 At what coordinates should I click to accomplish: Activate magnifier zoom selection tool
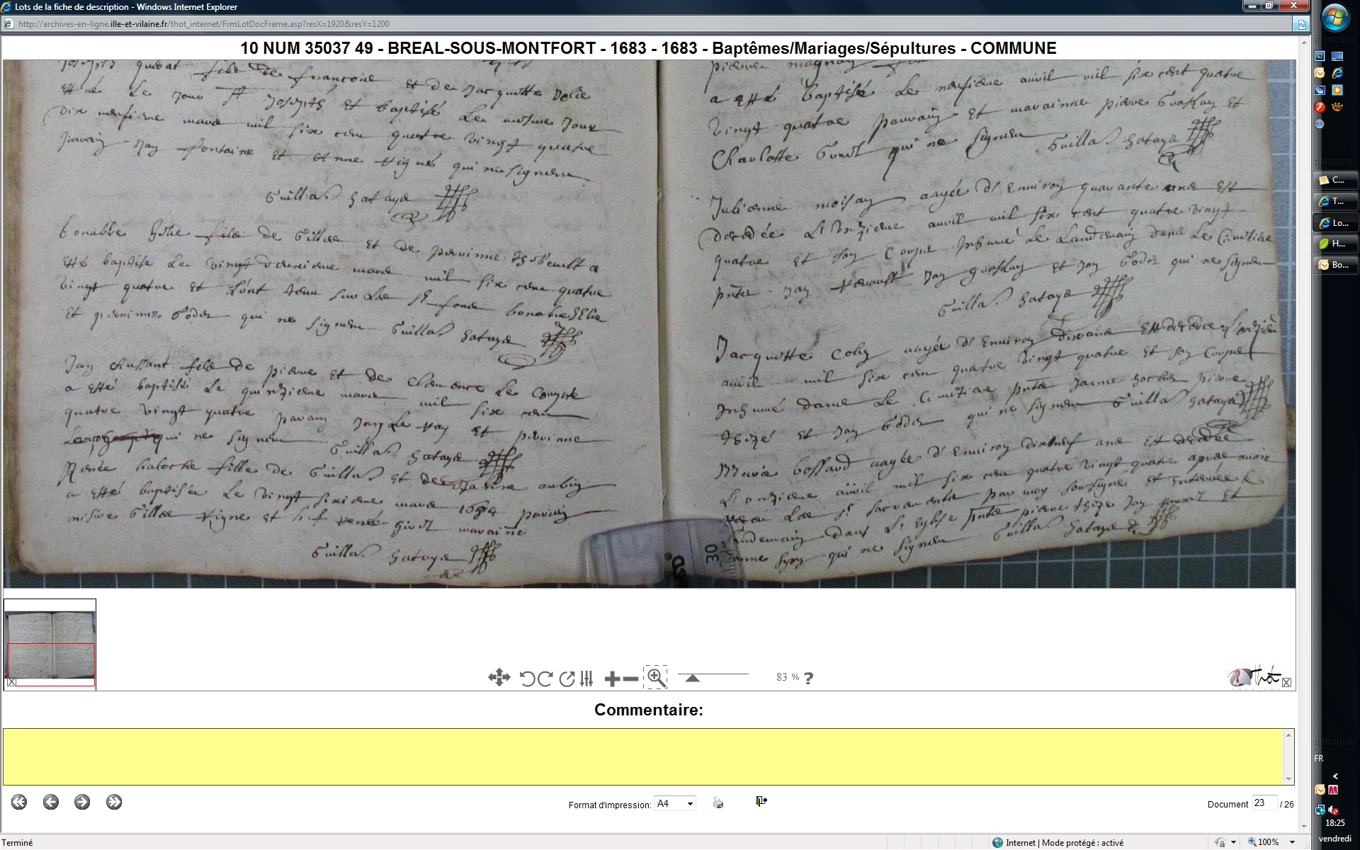pyautogui.click(x=656, y=678)
